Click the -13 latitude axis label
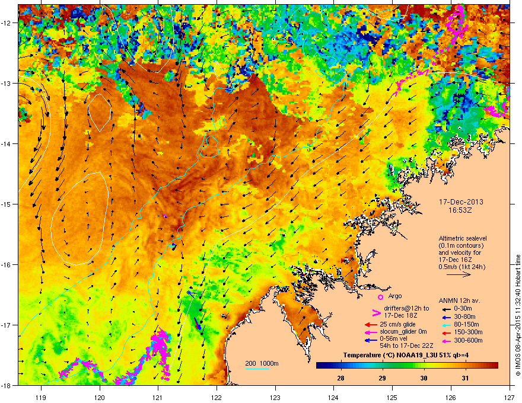Image resolution: width=522 pixels, height=403 pixels. (x=6, y=83)
